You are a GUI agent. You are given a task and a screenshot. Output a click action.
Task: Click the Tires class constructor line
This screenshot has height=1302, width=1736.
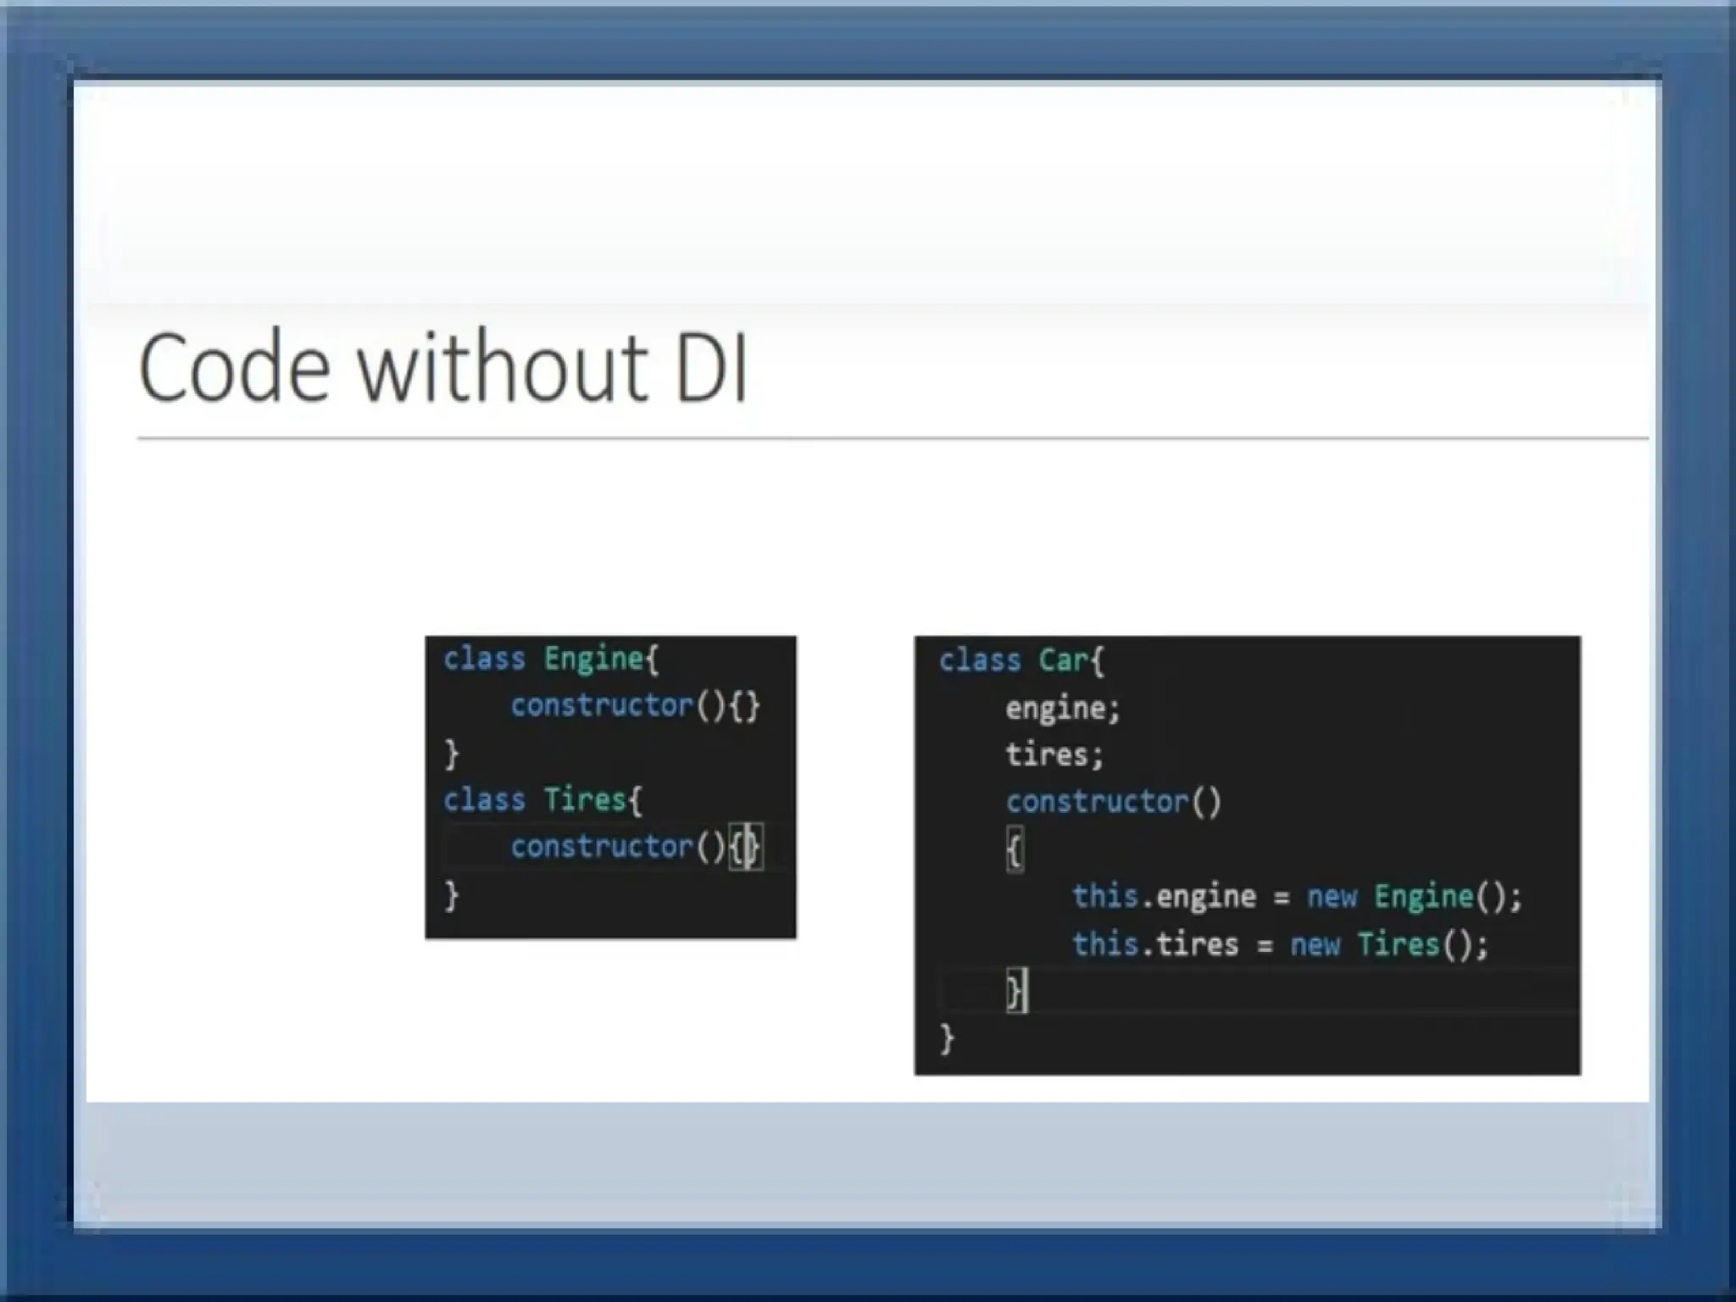coord(636,847)
